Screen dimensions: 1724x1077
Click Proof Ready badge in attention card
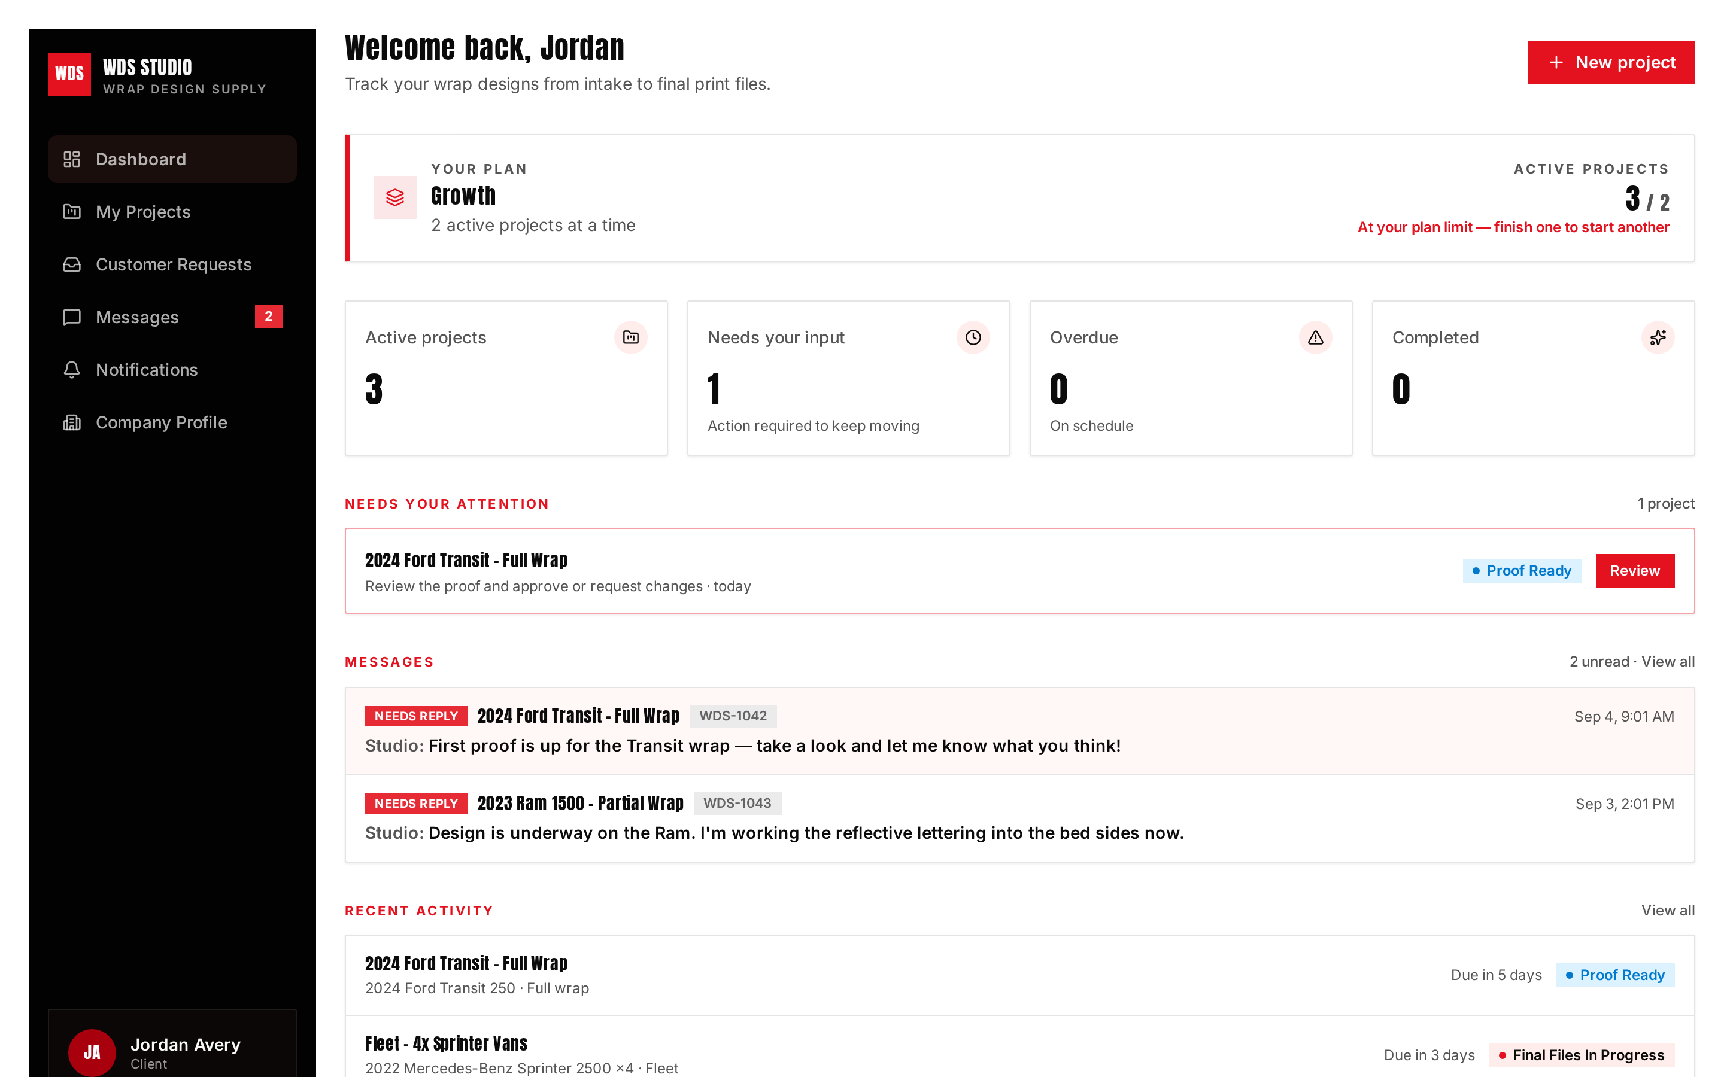point(1522,571)
